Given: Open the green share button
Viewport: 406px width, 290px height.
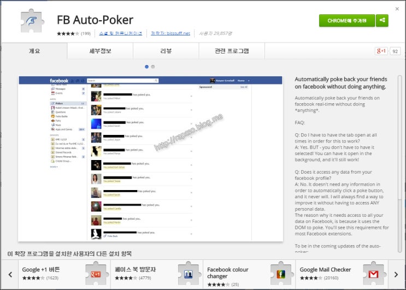Looking at the screenshot, I should 382,21.
